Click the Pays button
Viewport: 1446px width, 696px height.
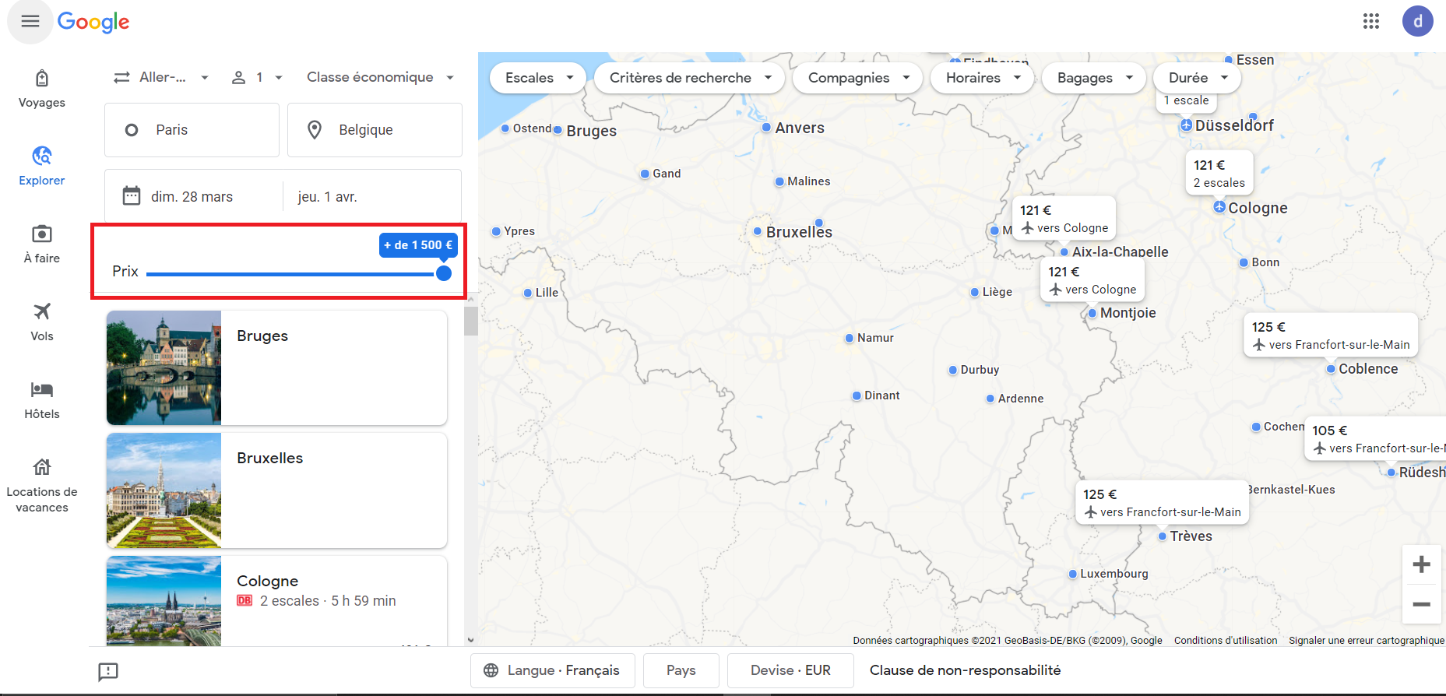click(681, 670)
